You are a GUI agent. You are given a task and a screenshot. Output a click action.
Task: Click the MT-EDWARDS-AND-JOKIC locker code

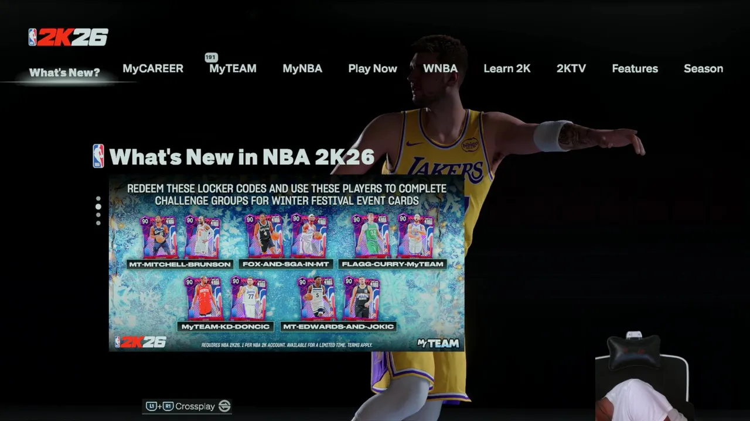pyautogui.click(x=338, y=326)
